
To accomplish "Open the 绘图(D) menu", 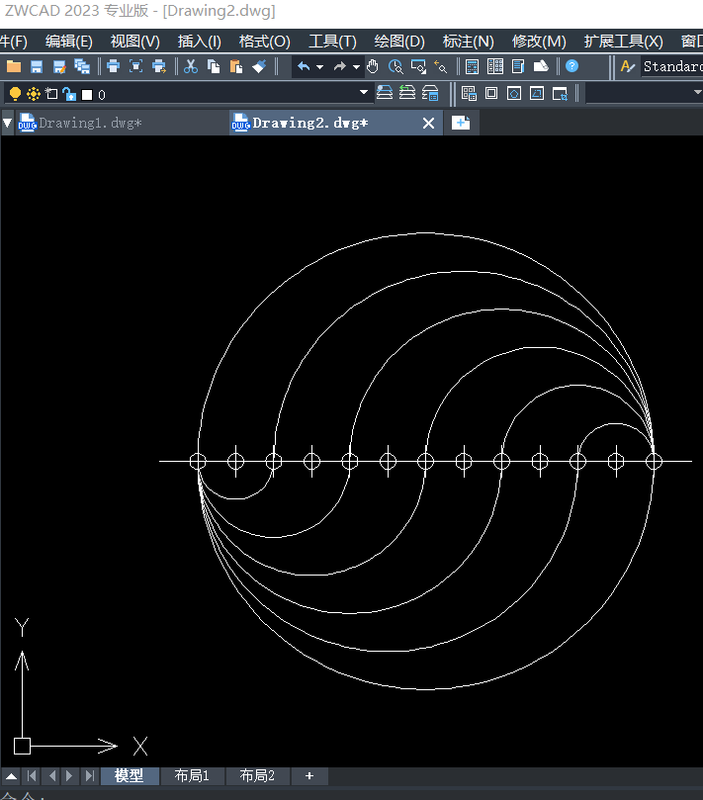I will [x=399, y=42].
